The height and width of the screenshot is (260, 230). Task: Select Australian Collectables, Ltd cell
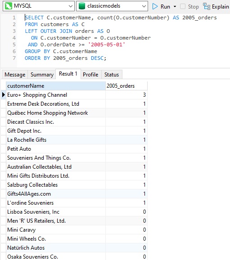pyautogui.click(x=56, y=167)
